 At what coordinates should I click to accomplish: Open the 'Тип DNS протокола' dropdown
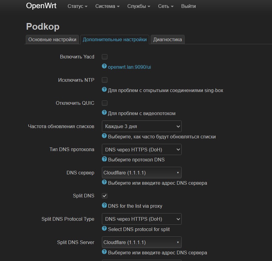coord(142,150)
